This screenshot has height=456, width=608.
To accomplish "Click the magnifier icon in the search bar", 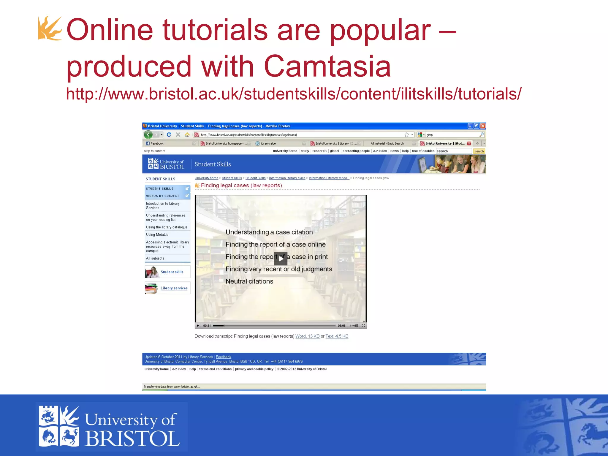I will pos(482,135).
